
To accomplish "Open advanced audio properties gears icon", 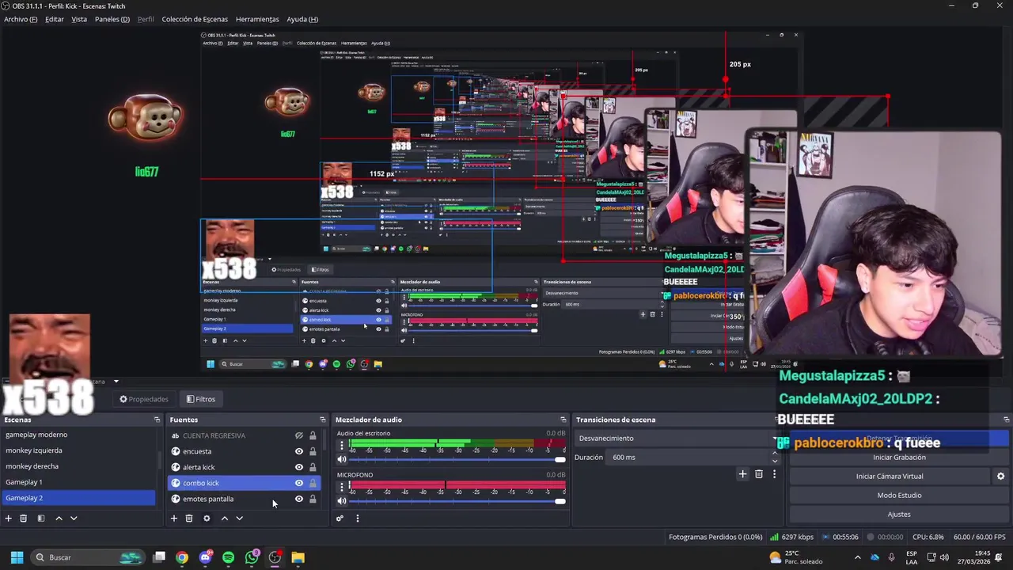I will pos(340,519).
